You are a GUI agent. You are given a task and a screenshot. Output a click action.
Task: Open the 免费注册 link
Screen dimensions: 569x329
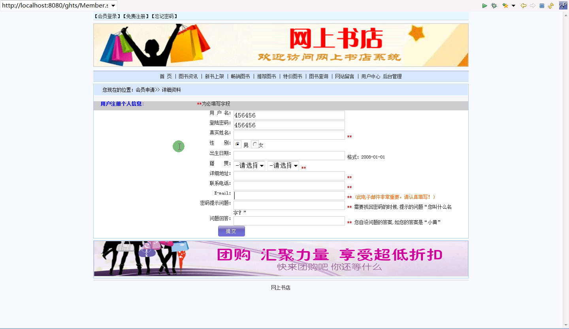tap(136, 16)
